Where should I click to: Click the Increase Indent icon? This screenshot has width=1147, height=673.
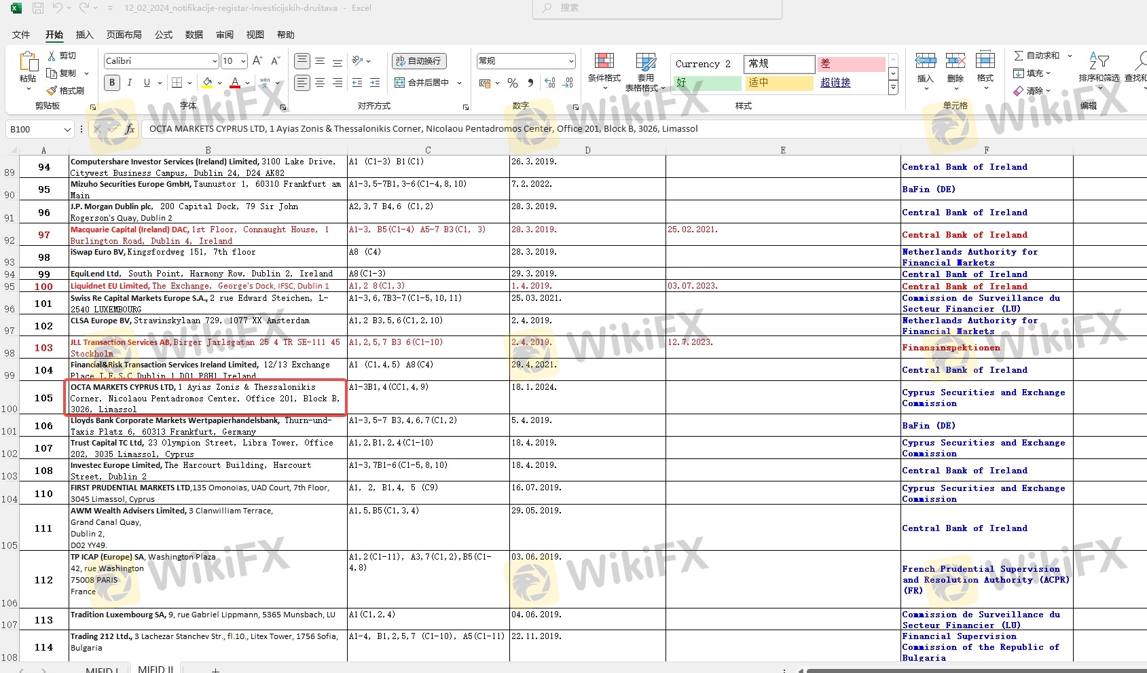(x=374, y=83)
